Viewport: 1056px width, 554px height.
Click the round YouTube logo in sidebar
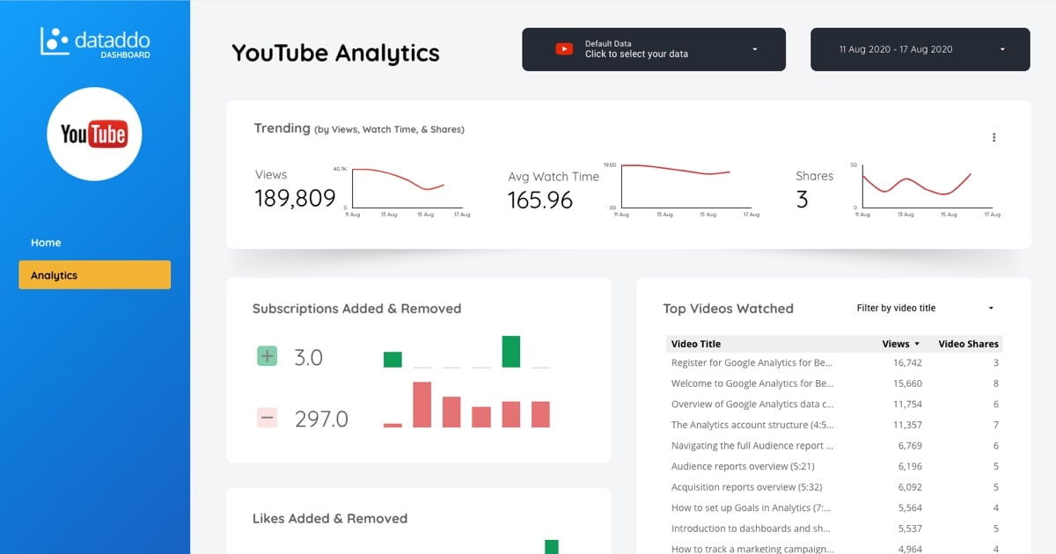coord(94,134)
